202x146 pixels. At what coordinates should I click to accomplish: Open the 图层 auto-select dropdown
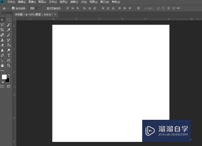click(34, 8)
